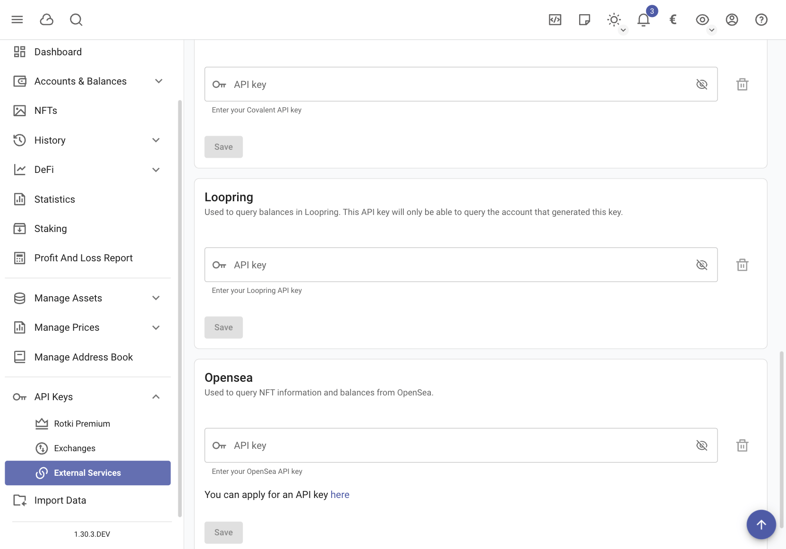Focus the Covalent API key input field

461,84
